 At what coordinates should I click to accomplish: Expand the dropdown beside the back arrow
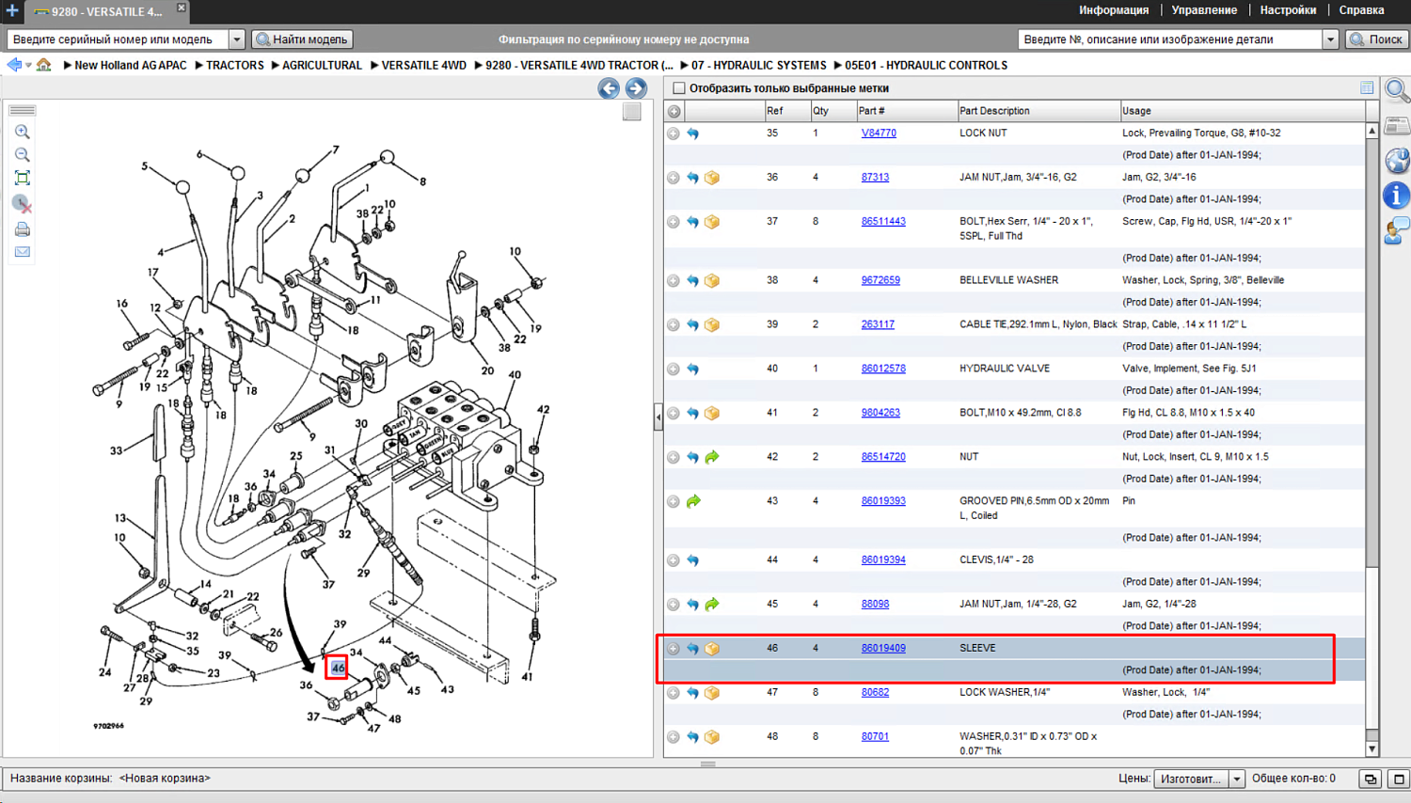(x=28, y=65)
